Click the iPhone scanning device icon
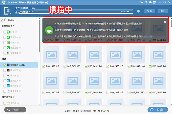This screenshot has height=114, width=172. tap(7, 11)
